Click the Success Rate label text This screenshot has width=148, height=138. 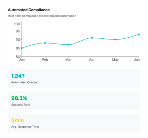(21, 105)
